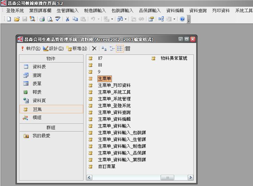Select 主菜单_系統工具 macro
Screen dimensions: 253x186
114,92
